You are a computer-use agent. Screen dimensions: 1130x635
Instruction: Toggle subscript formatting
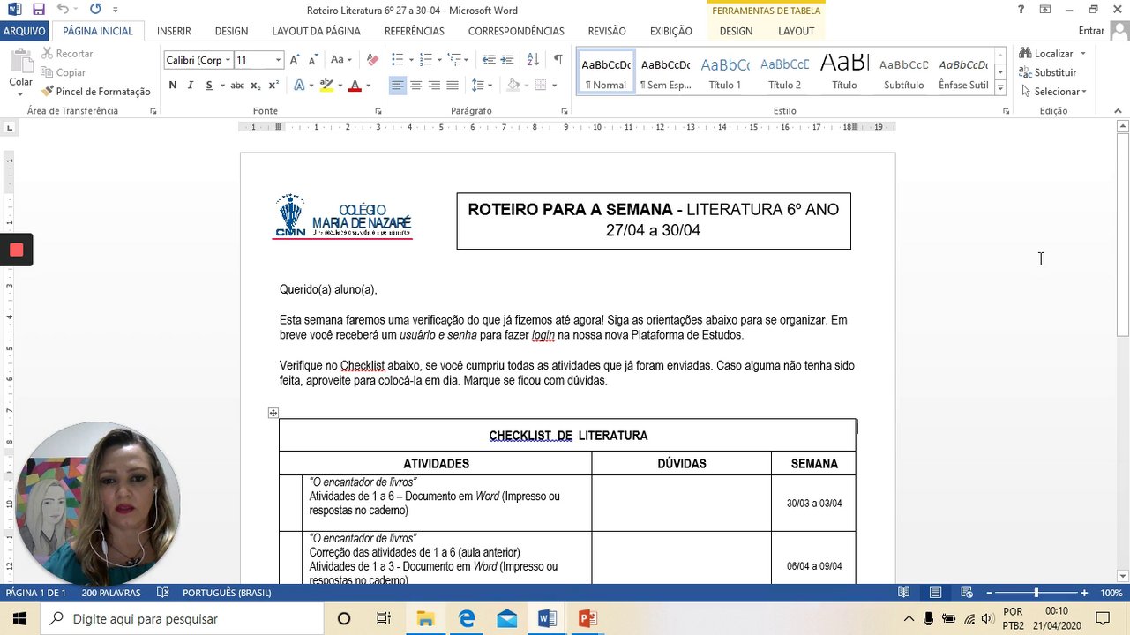pos(256,86)
